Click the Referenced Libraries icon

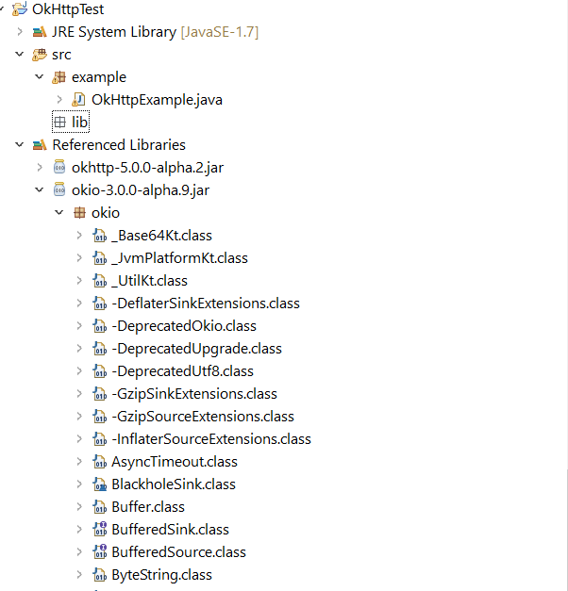pyautogui.click(x=40, y=145)
